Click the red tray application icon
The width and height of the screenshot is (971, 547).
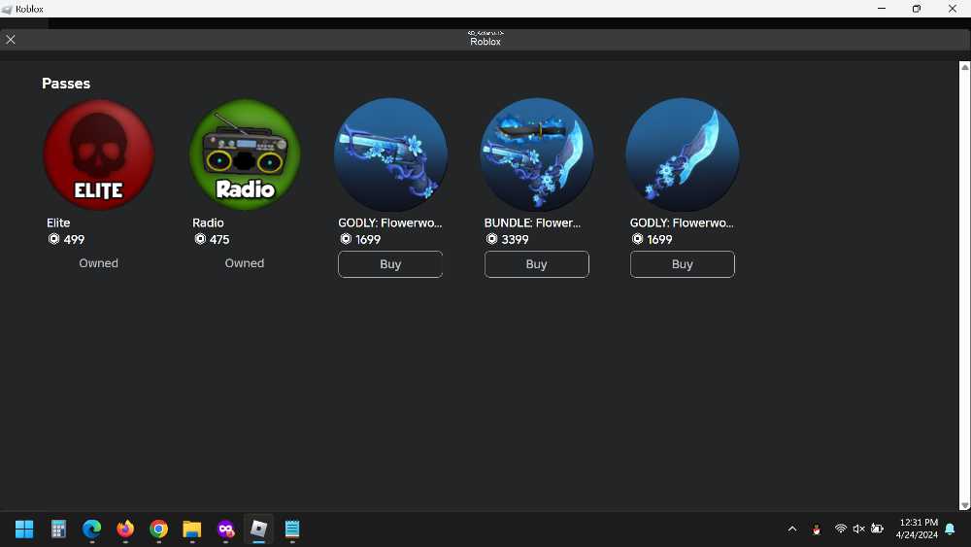[x=817, y=530]
